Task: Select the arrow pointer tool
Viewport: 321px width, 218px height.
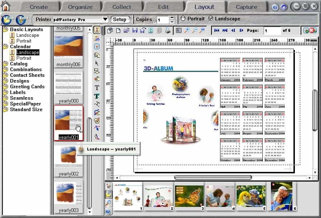Action: (97, 63)
